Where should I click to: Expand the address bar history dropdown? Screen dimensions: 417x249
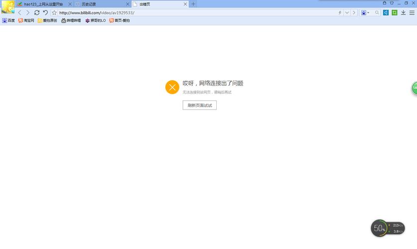coord(347,12)
